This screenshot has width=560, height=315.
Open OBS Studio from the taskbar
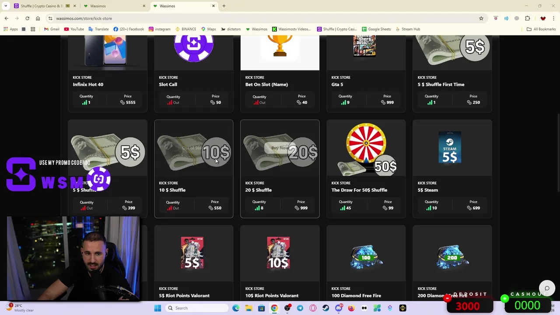pyautogui.click(x=287, y=308)
